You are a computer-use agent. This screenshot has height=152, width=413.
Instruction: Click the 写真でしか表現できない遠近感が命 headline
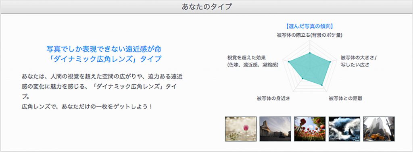tap(104, 49)
